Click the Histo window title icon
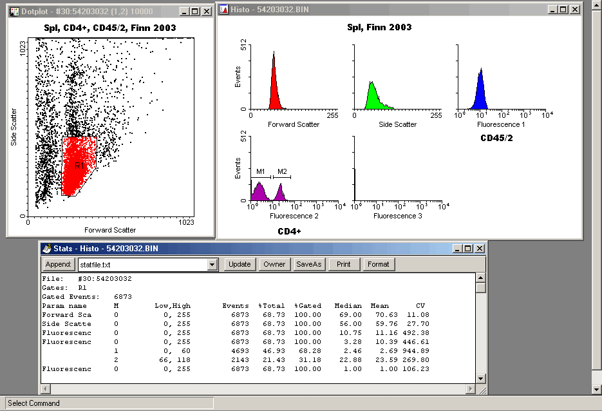This screenshot has height=411, width=602. pos(223,10)
